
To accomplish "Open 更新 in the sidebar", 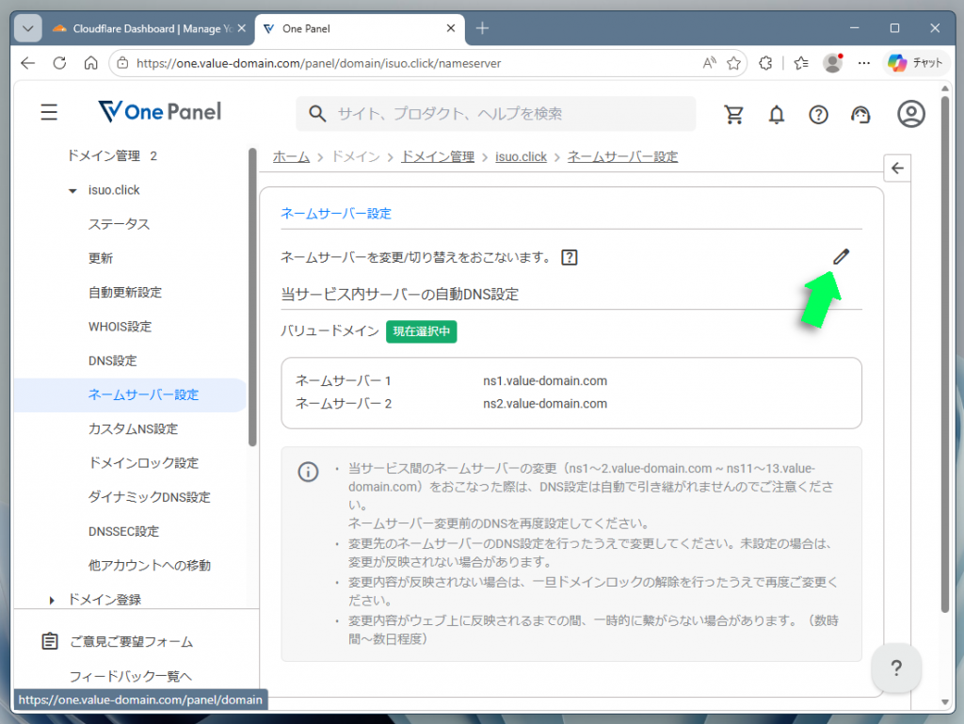I will pyautogui.click(x=101, y=258).
